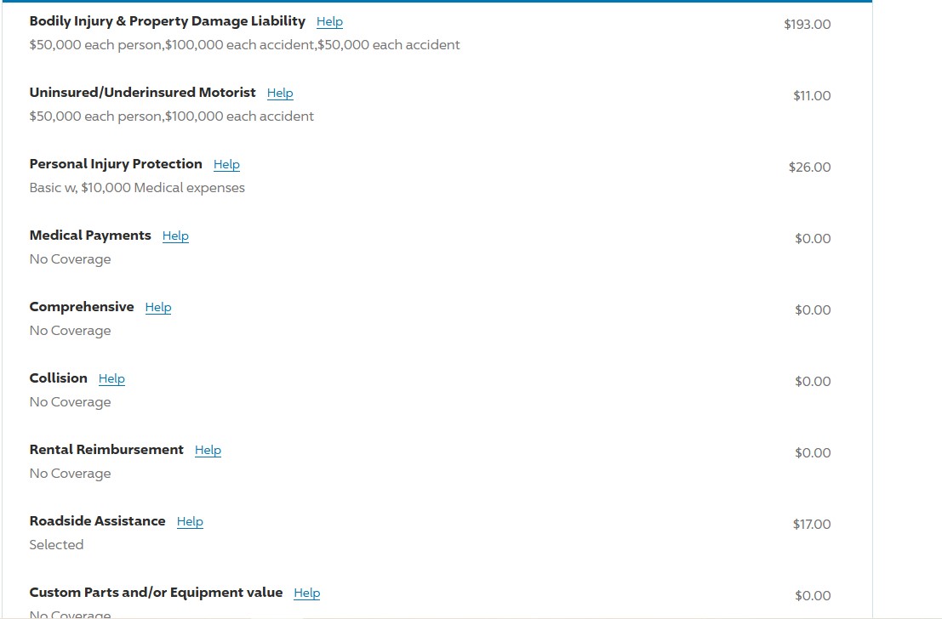Image resolution: width=942 pixels, height=619 pixels.
Task: Open Help for Personal Injury Protection
Action: 226,164
